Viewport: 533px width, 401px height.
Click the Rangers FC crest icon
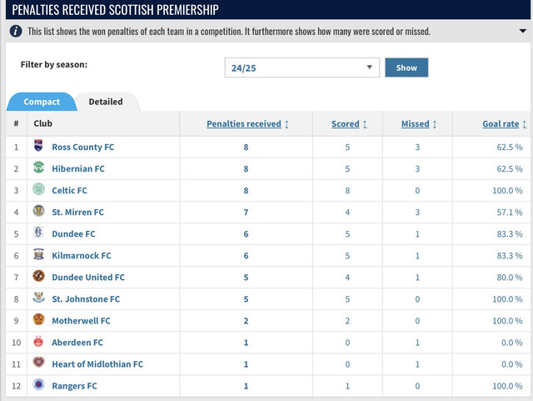pos(38,384)
